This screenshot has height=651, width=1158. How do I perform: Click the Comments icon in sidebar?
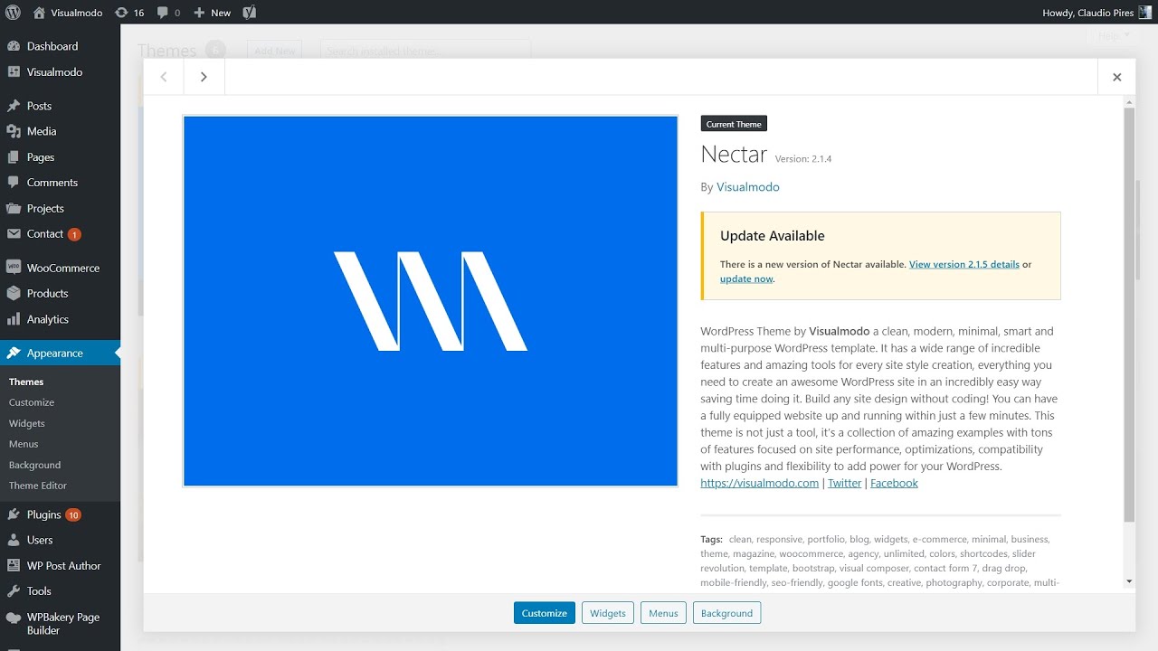pos(14,183)
